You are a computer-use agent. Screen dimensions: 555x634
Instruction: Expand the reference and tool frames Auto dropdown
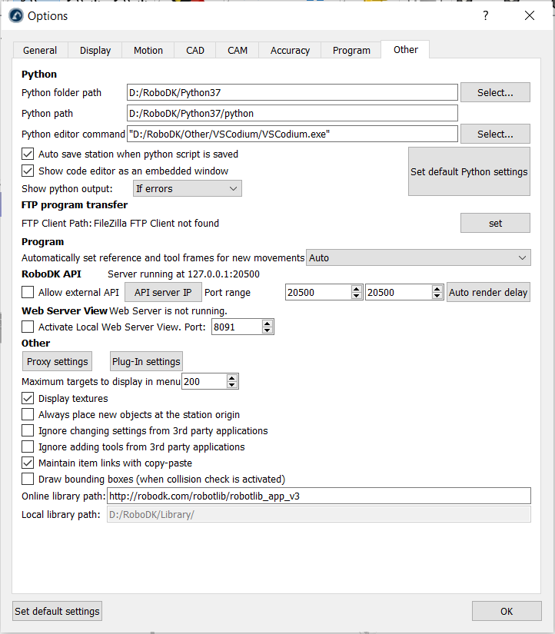(418, 257)
